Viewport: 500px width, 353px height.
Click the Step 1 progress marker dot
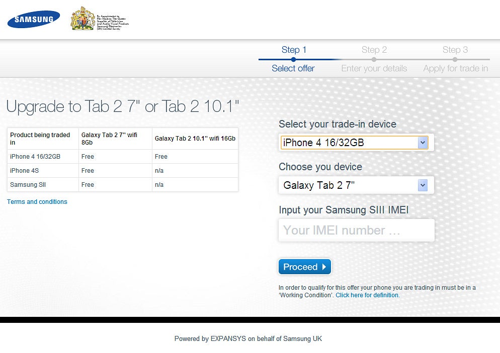click(x=293, y=60)
